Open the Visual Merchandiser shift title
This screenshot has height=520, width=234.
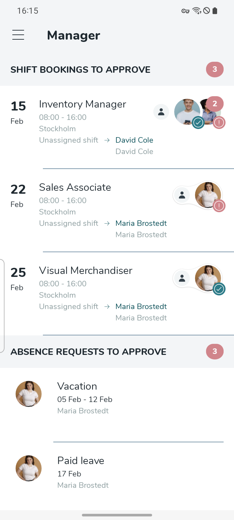[x=86, y=271]
